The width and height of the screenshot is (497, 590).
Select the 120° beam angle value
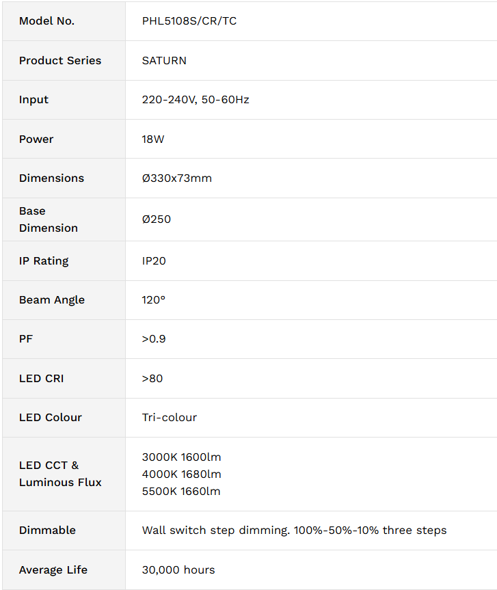(154, 300)
